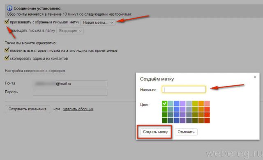Select the checked light green swatch
Screen dimensions: 263x160
coord(164,103)
